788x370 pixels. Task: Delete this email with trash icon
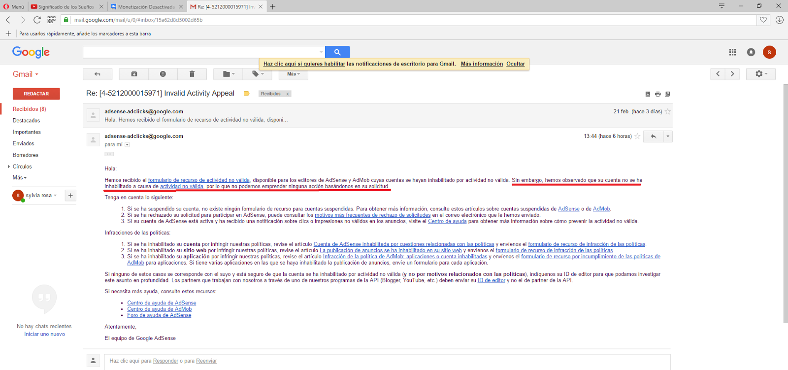192,74
